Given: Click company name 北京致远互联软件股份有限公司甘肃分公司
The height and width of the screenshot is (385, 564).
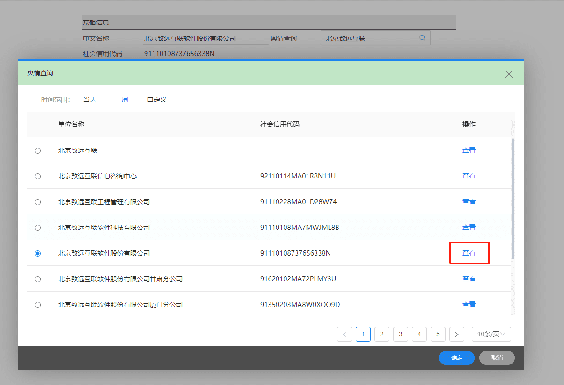Looking at the screenshot, I should tap(120, 279).
